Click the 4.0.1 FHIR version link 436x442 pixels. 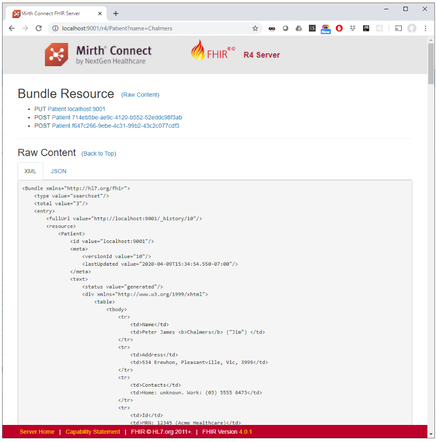245,432
